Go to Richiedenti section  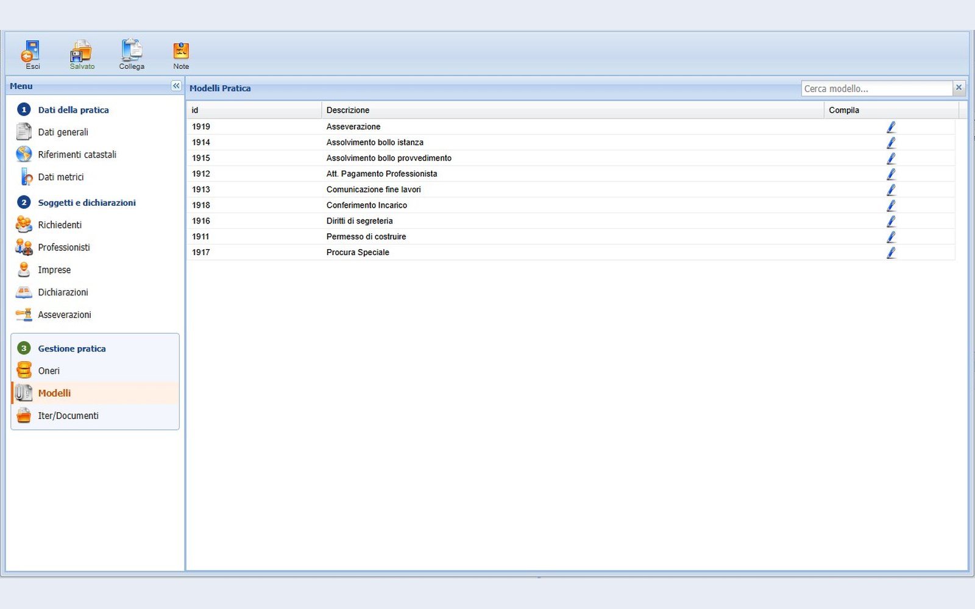click(60, 225)
